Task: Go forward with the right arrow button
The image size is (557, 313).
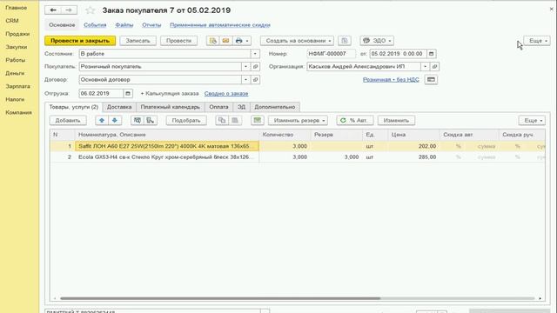Action: (x=69, y=10)
